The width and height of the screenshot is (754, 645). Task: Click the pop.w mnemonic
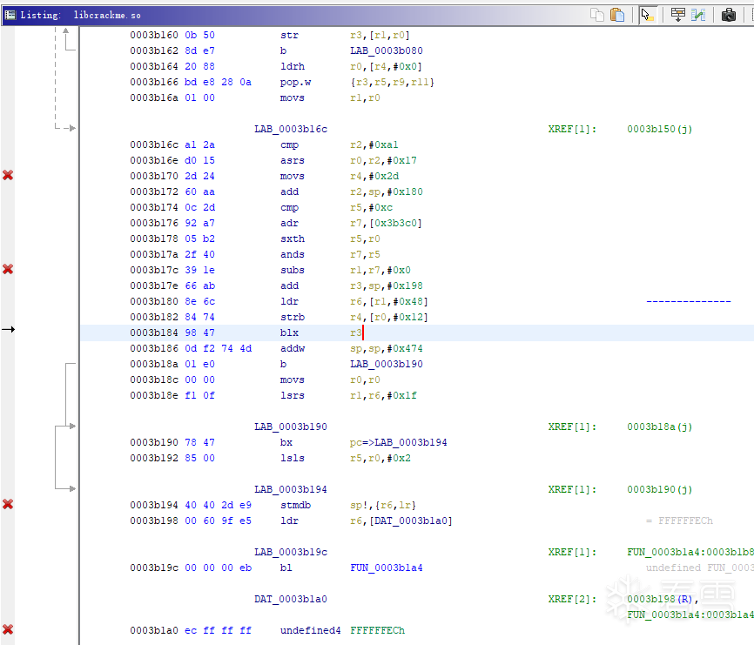[x=295, y=82]
